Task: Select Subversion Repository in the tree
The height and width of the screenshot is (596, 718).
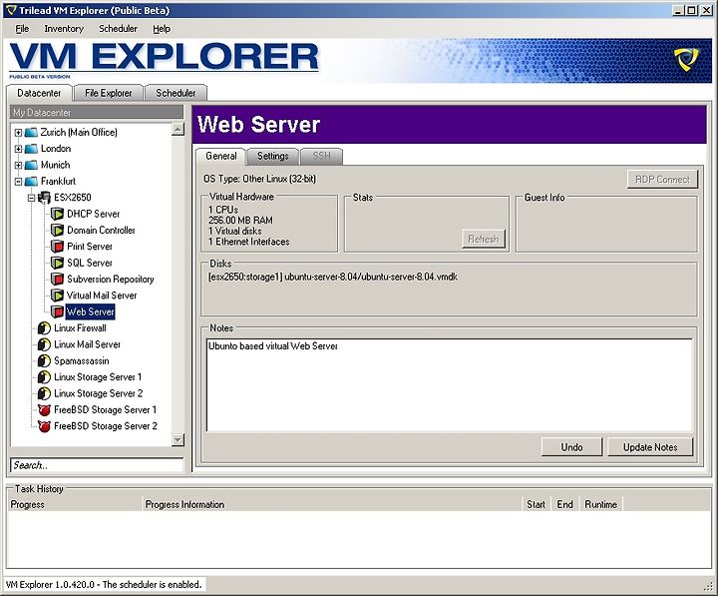Action: [111, 280]
